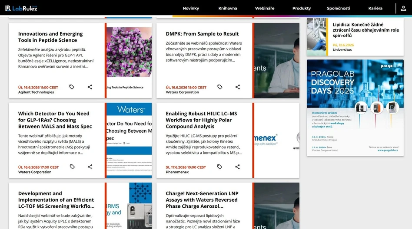
Task: Click date St, 17.6.2026 10:00 CEST
Action: (186, 167)
